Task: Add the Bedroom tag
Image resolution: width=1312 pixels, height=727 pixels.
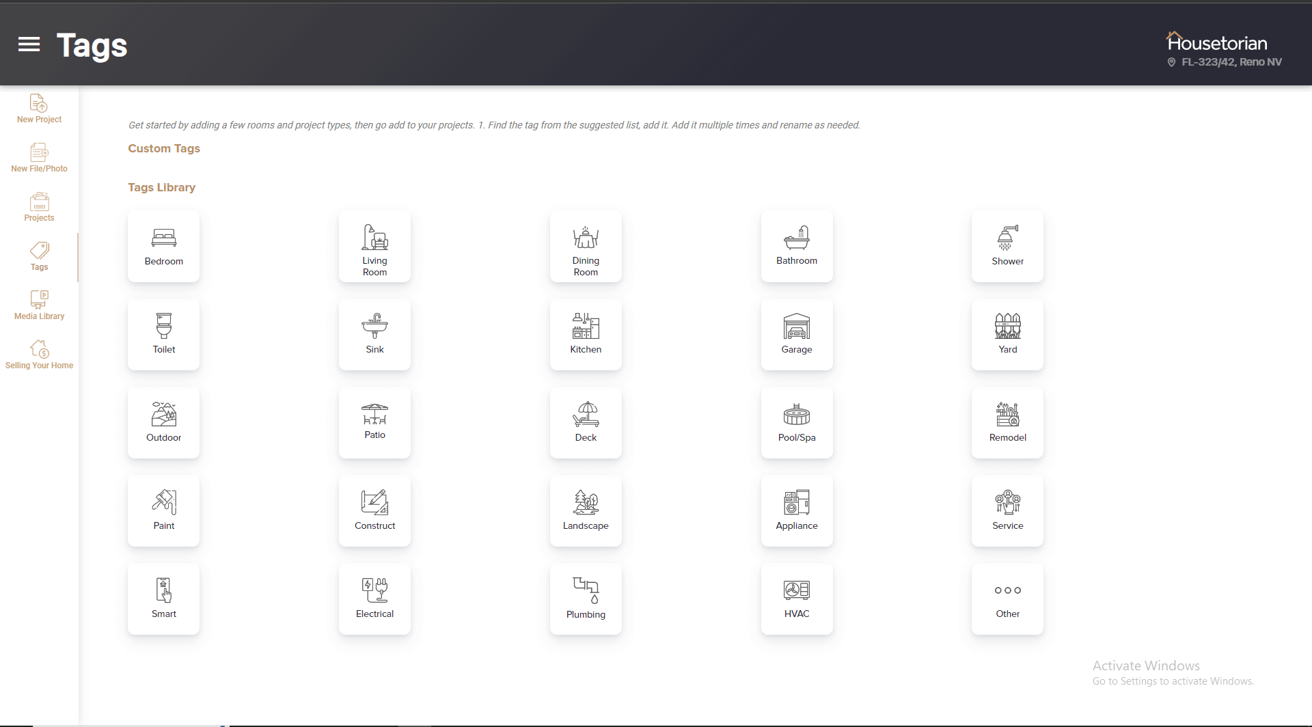Action: [x=163, y=246]
